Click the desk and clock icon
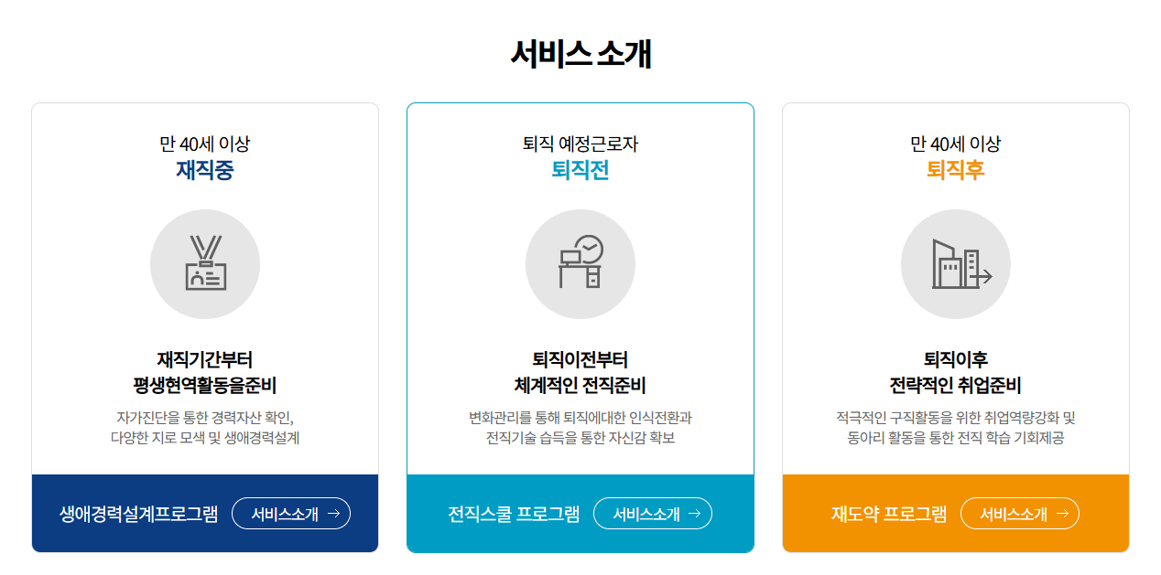 [580, 264]
